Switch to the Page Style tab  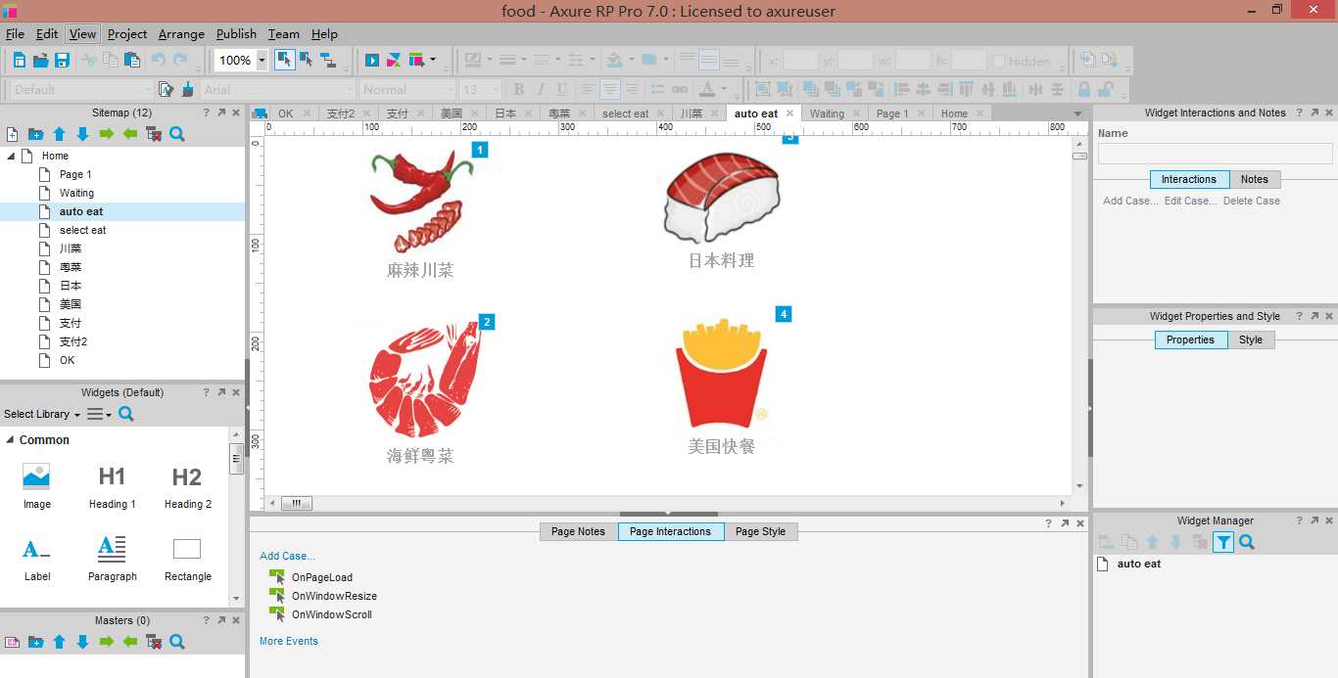[760, 531]
